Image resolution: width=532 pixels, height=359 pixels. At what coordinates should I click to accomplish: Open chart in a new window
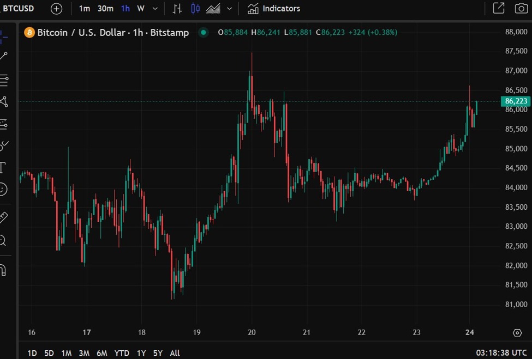coord(499,8)
